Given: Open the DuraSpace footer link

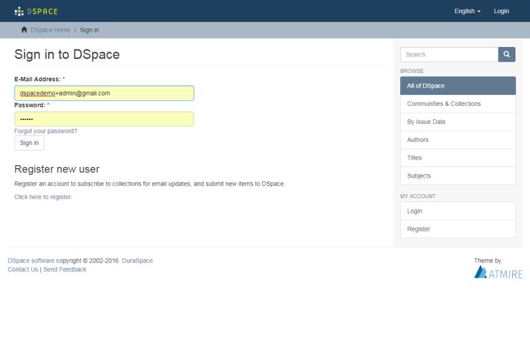Looking at the screenshot, I should click(137, 261).
